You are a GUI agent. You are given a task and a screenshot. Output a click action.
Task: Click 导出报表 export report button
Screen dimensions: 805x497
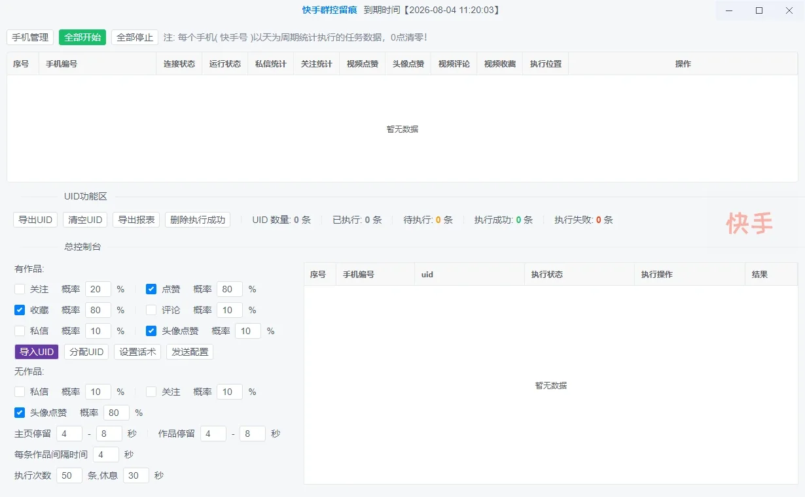[136, 220]
